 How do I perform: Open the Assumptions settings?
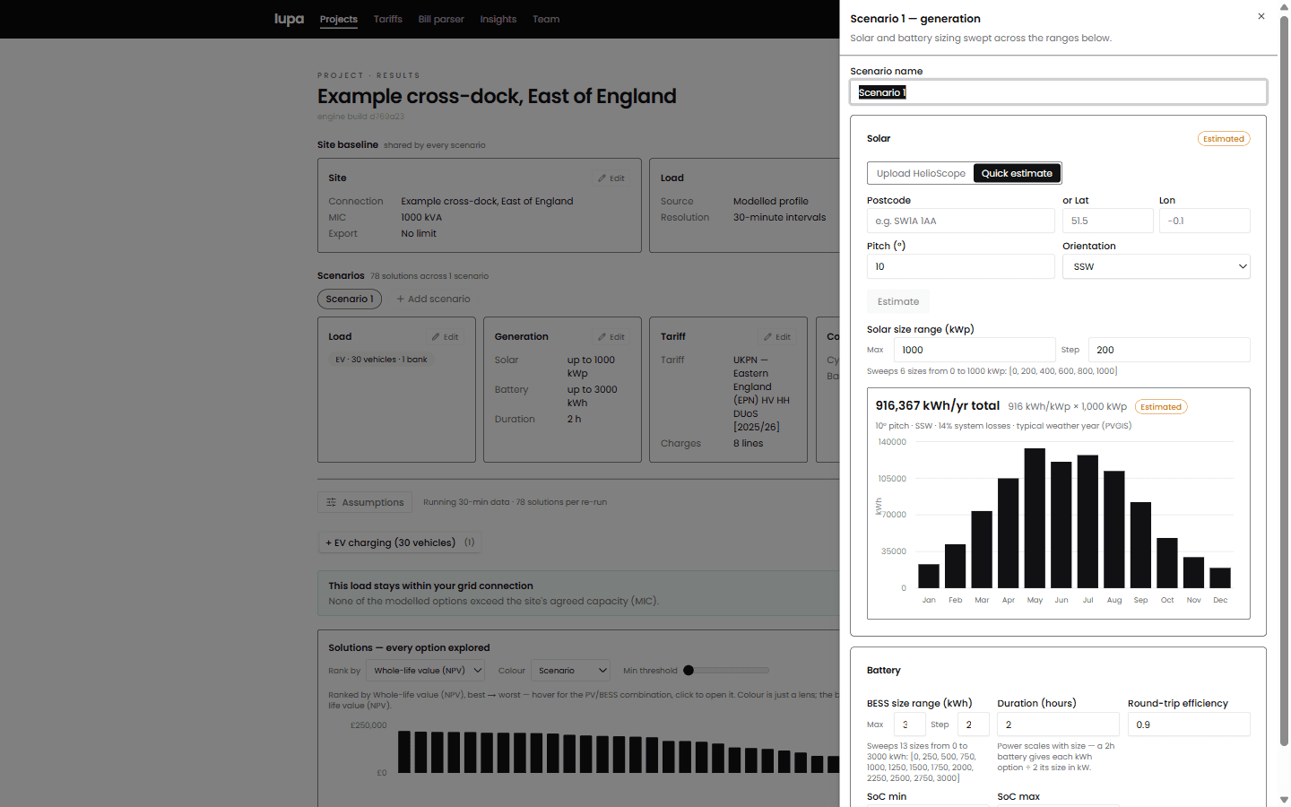click(x=365, y=502)
